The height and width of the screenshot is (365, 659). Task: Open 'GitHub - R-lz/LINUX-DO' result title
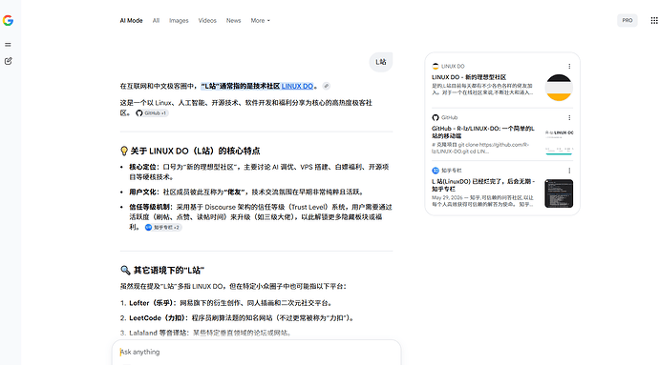click(x=483, y=132)
